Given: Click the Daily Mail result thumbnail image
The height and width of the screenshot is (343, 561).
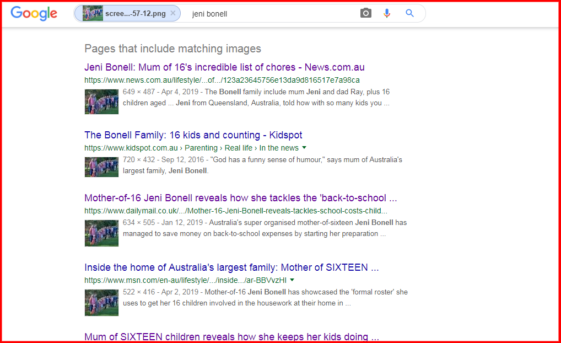Looking at the screenshot, I should point(101,233).
